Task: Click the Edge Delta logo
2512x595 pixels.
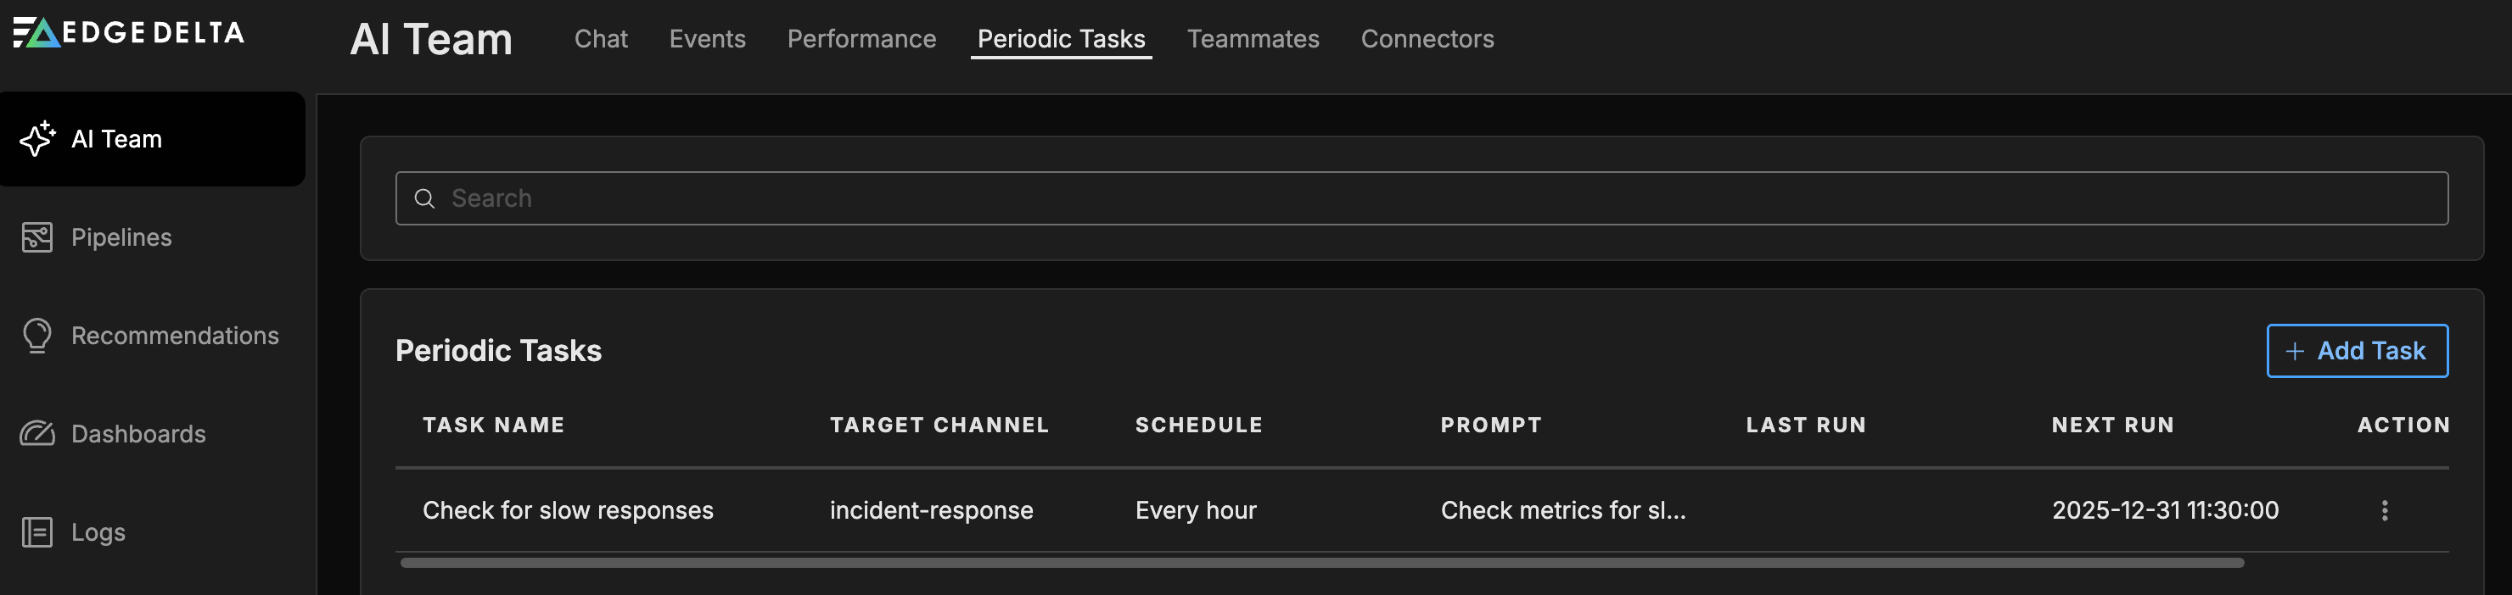Action: (129, 33)
